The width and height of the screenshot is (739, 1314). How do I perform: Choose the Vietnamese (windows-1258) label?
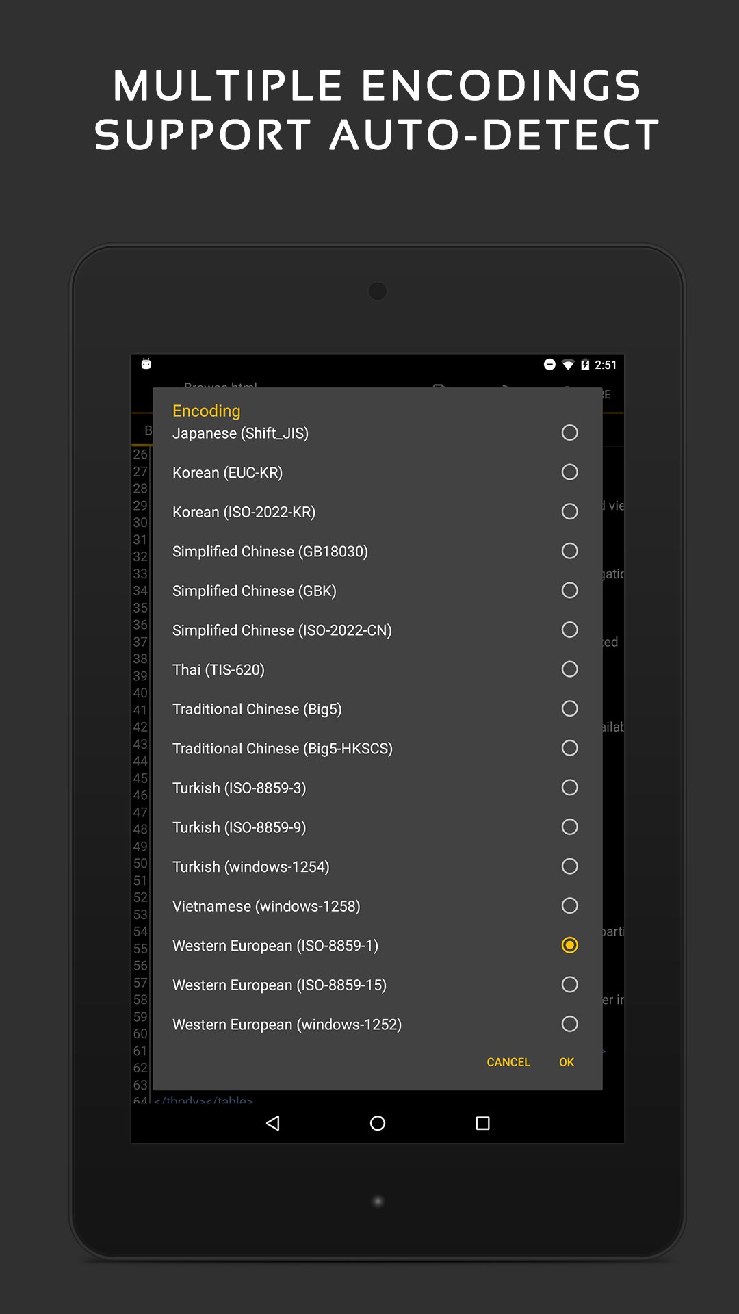[266, 906]
